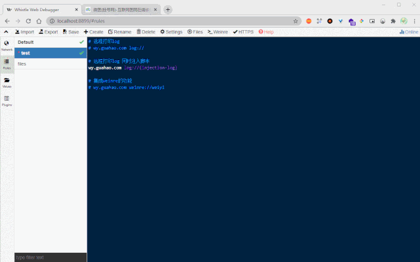Viewport: 420px width, 262px height.
Task: Focus the 'type filter text' input
Action: 51,257
